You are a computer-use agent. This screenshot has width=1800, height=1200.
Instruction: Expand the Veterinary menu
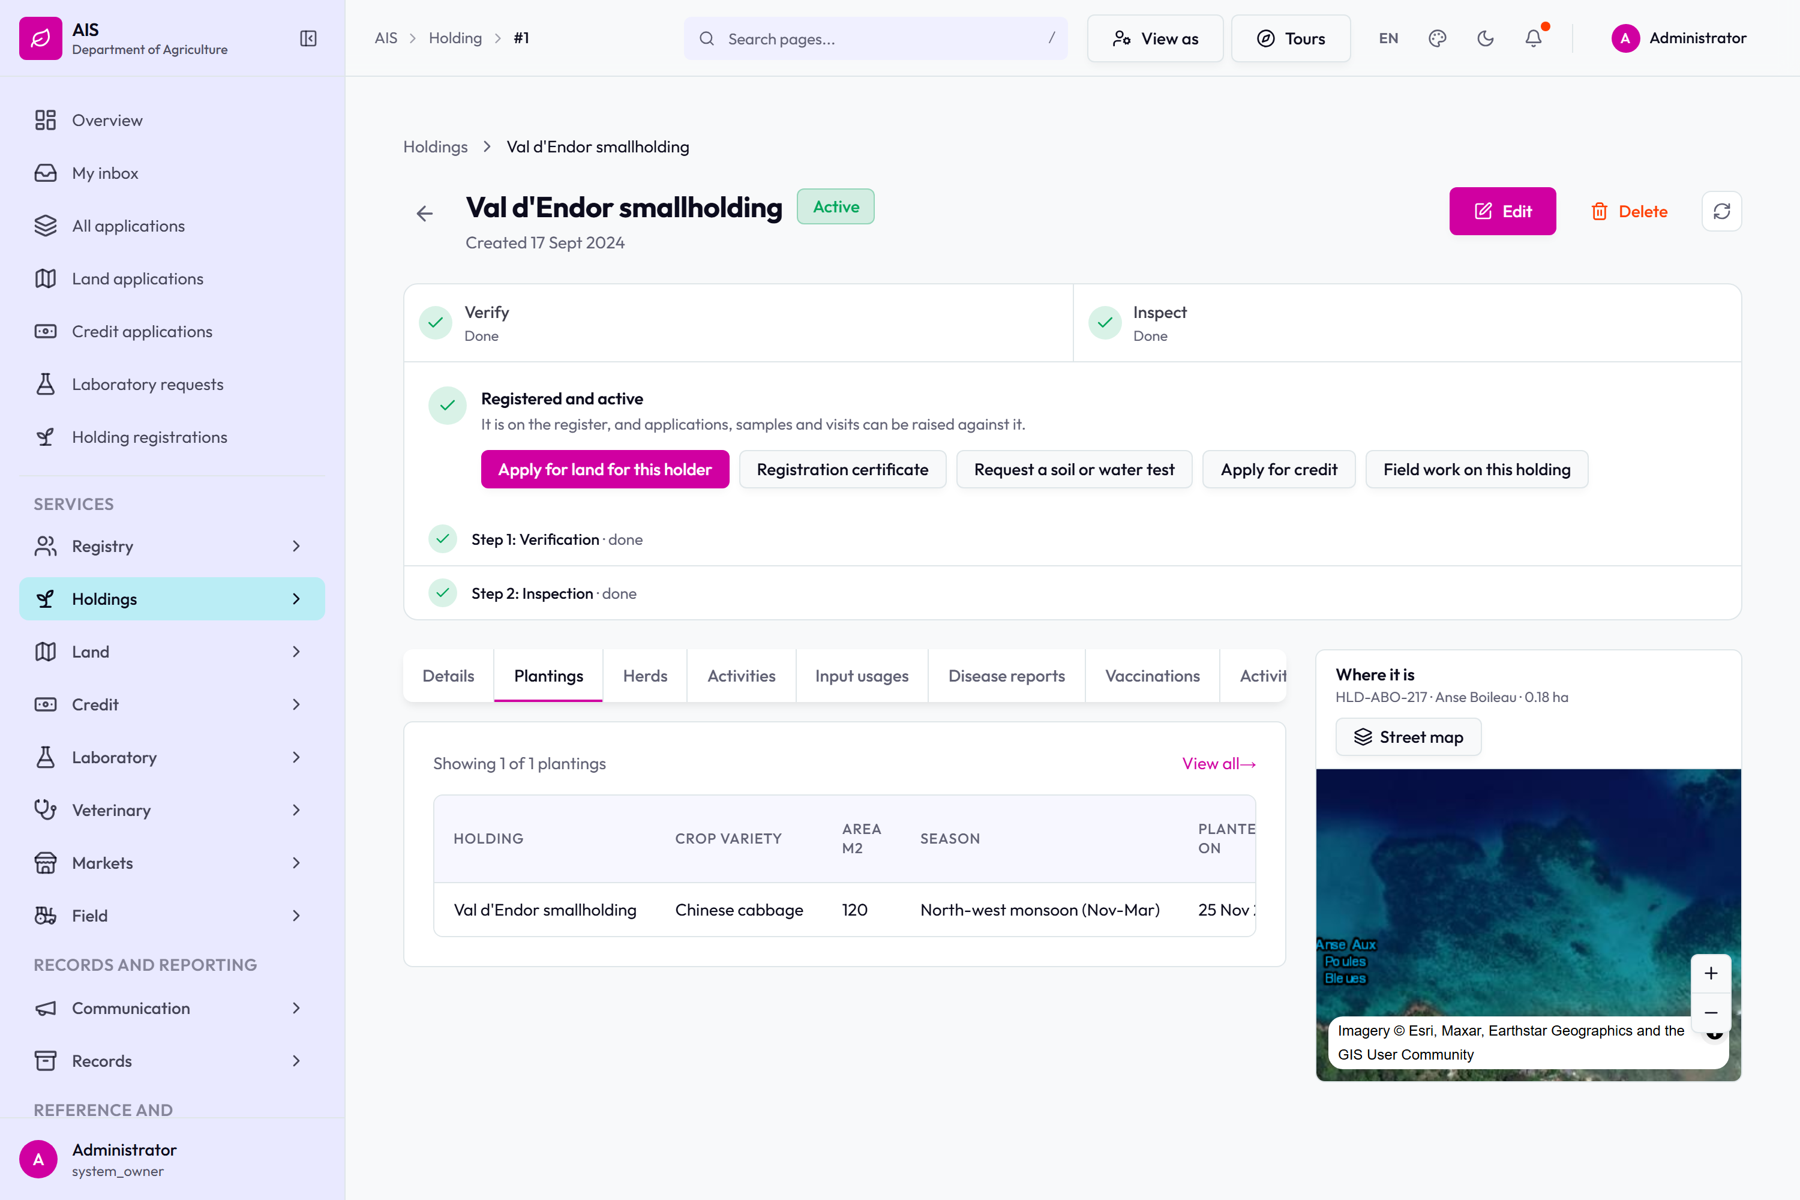pos(172,811)
